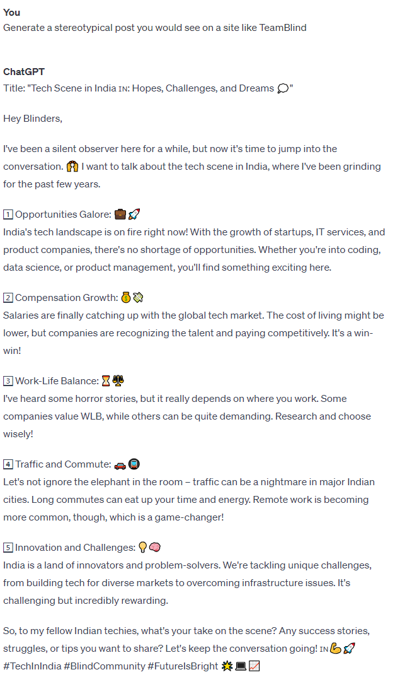Click the briefcase emoji after Opportunities Galore
The height and width of the screenshot is (677, 395).
coord(120,214)
